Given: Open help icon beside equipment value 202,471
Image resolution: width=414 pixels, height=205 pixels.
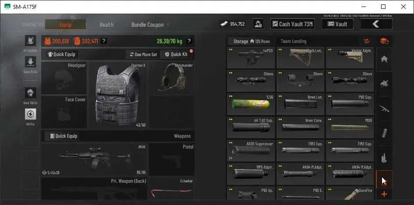Looking at the screenshot, I should (x=104, y=41).
